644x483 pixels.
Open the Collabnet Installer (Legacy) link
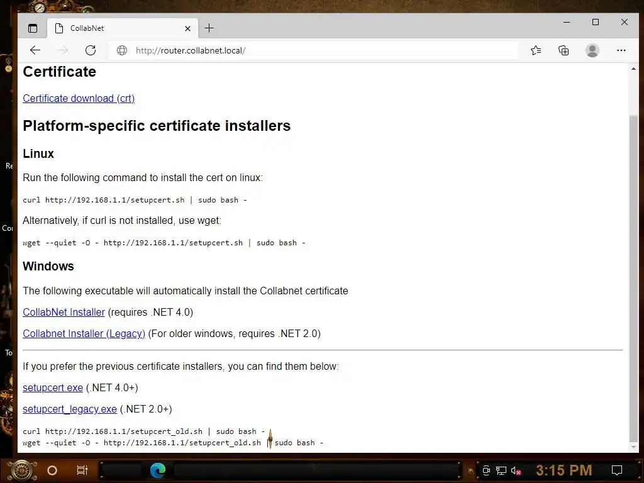coord(84,333)
